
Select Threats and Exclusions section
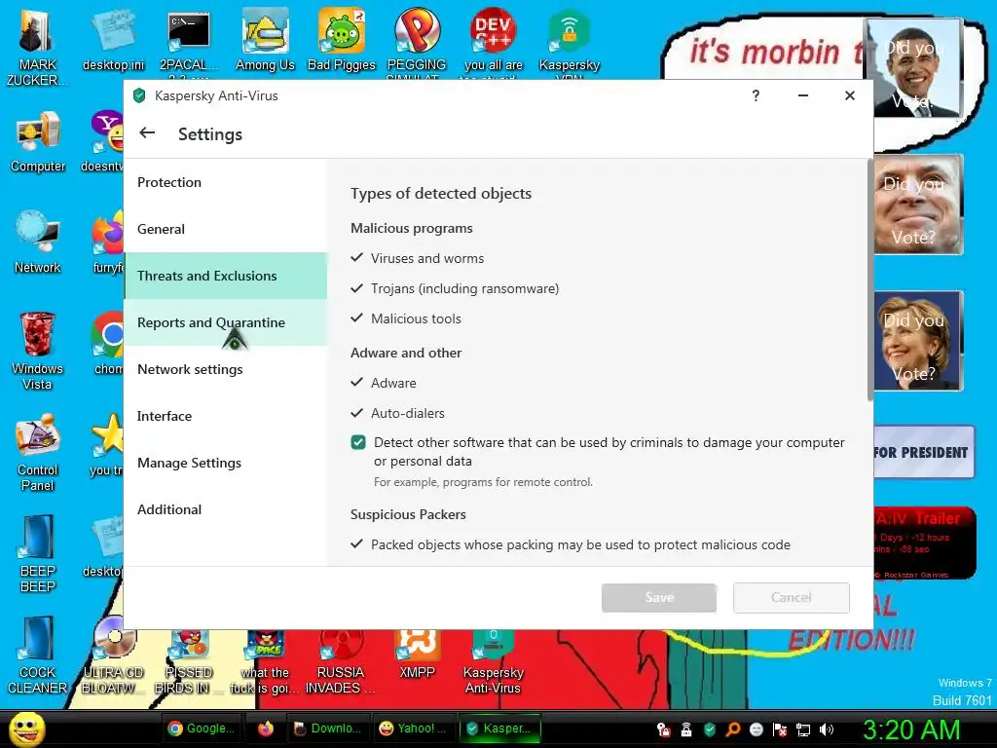tap(226, 276)
